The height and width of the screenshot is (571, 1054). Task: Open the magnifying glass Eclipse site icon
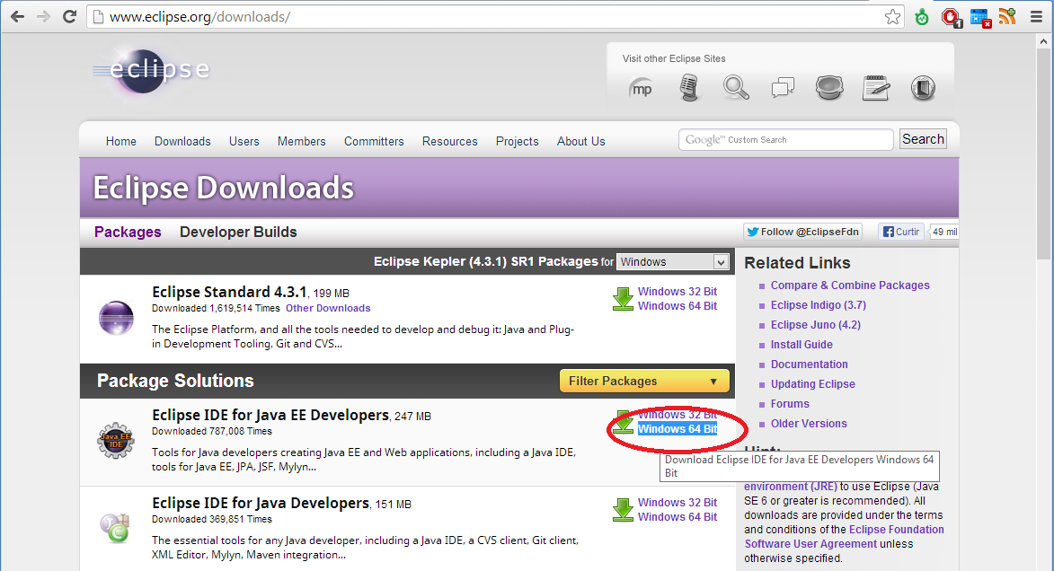(x=736, y=88)
